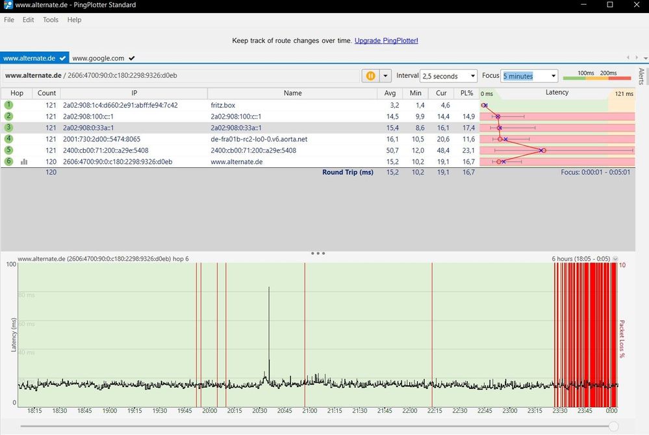Click the hop 5 green number icon
The image size is (649, 435).
[9, 150]
